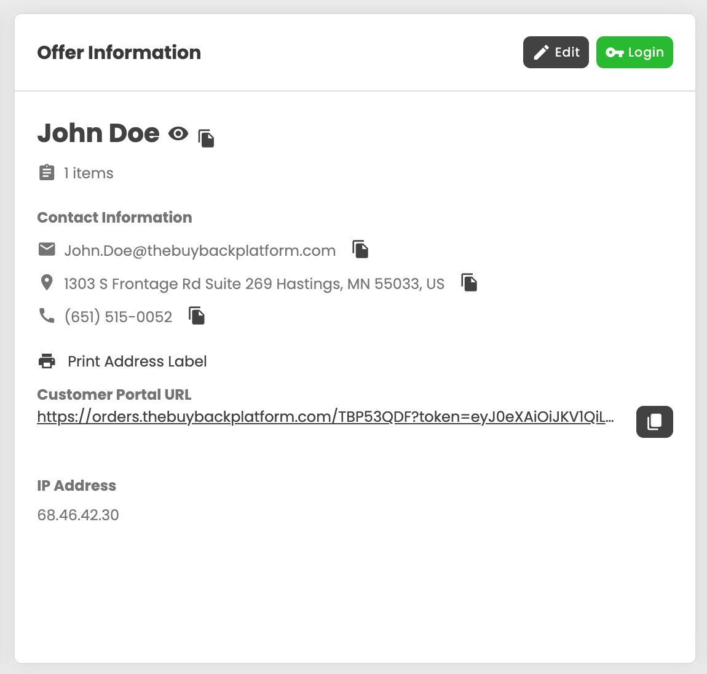Select Print Address Label
The width and height of the screenshot is (707, 674).
click(x=137, y=362)
